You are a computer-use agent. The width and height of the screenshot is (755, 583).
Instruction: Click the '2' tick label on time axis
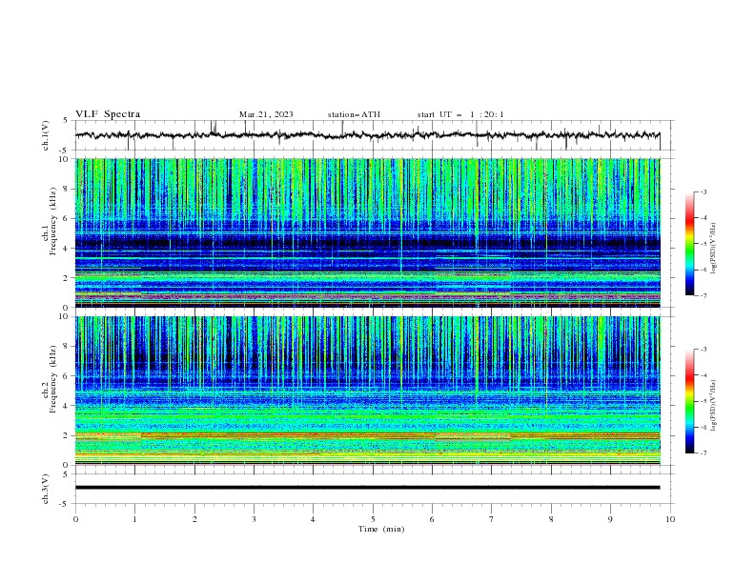(x=194, y=519)
